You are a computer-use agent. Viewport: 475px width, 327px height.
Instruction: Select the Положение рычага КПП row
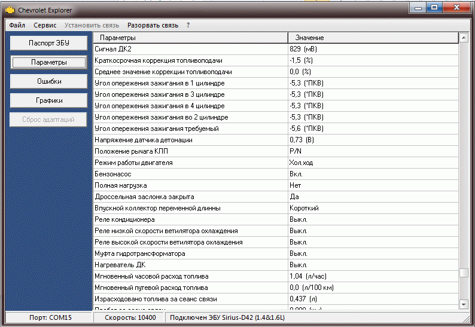190,151
